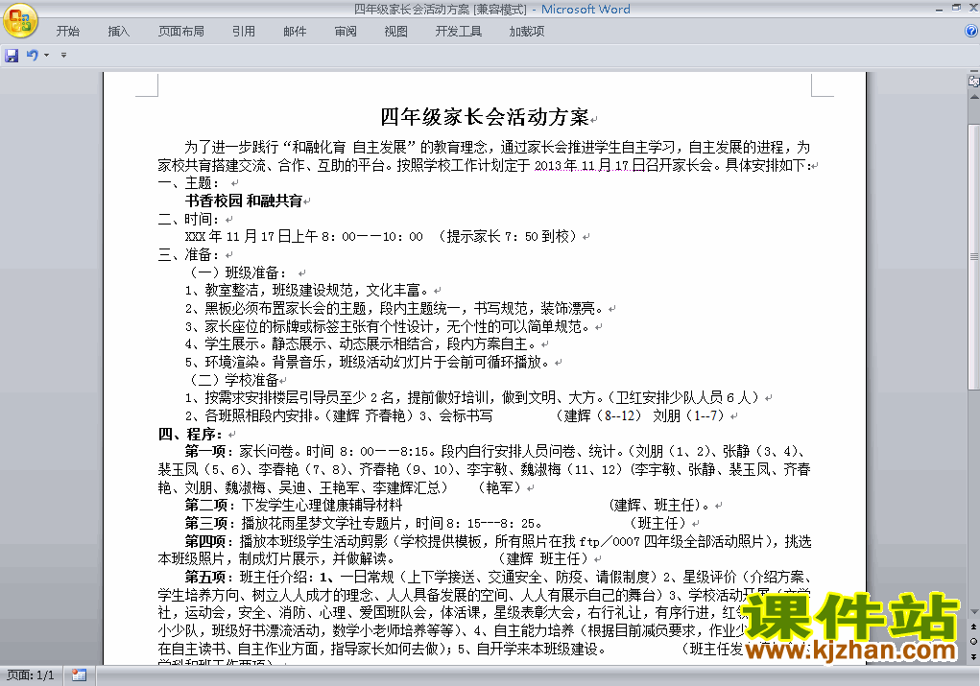The image size is (980, 686).
Task: Click the bold label 第五项
Action: pos(205,578)
